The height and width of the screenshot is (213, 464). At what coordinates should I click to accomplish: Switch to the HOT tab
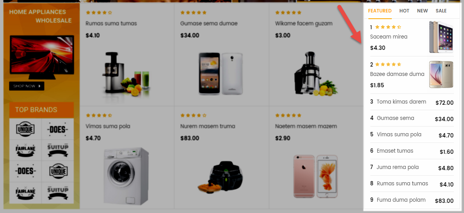[x=404, y=11]
